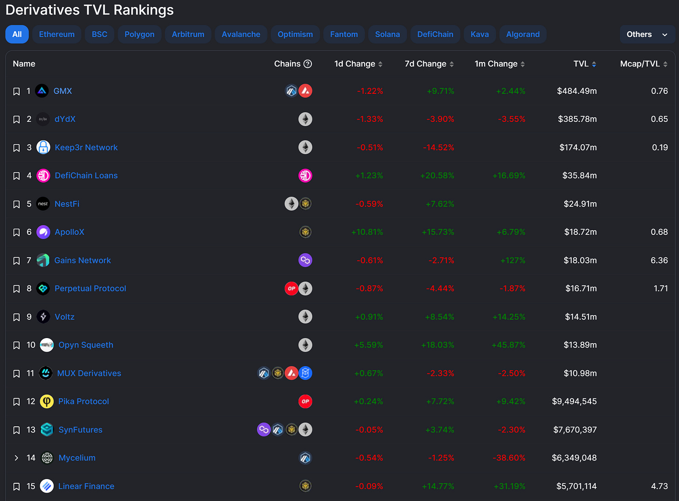Click the Avalanche chain icon in GMX row

tap(305, 91)
